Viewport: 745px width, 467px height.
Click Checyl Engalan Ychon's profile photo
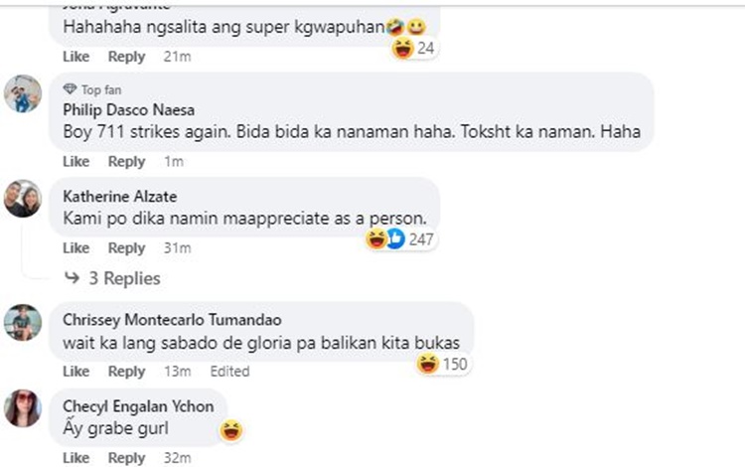click(x=22, y=408)
